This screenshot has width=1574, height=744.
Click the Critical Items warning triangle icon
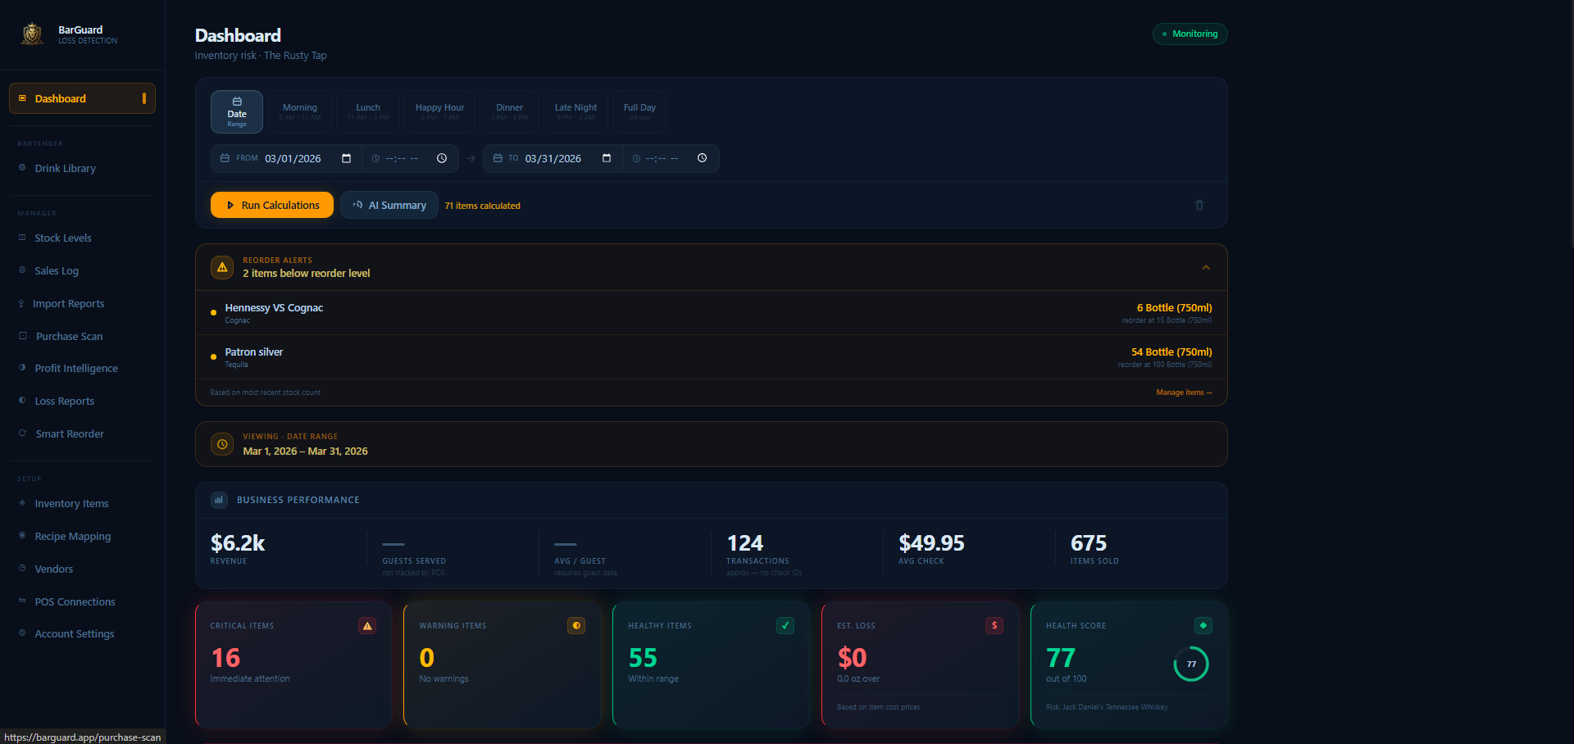(366, 625)
